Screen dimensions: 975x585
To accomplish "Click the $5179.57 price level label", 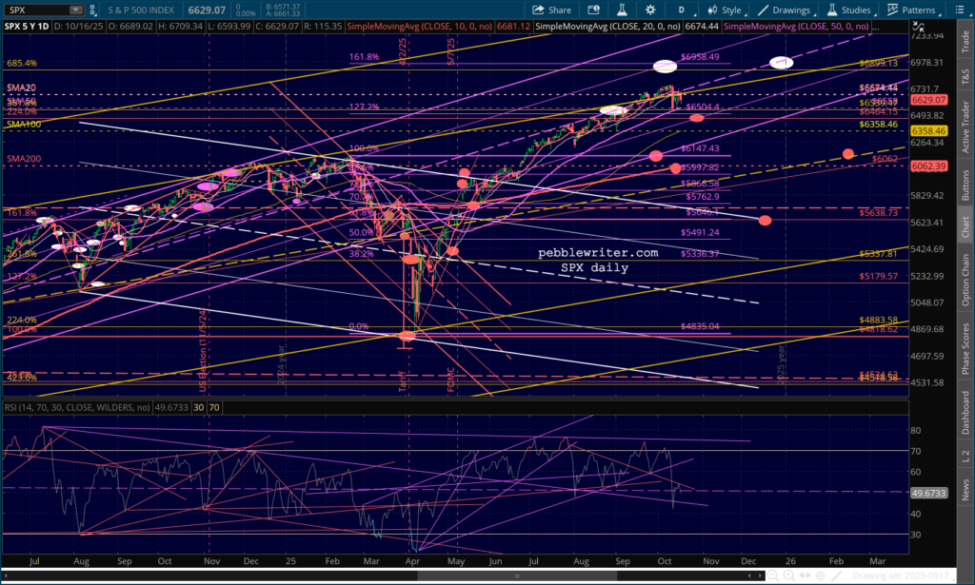I will [x=878, y=277].
